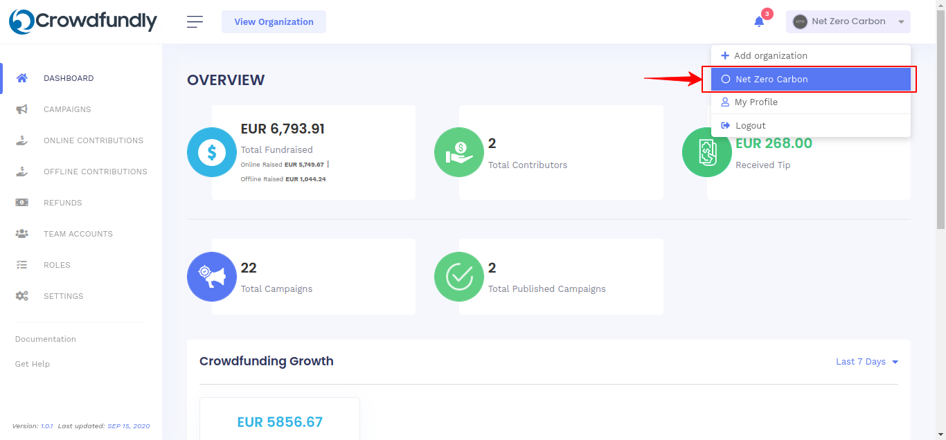This screenshot has width=946, height=440.
Task: Click the Roles checklist icon
Action: click(22, 265)
